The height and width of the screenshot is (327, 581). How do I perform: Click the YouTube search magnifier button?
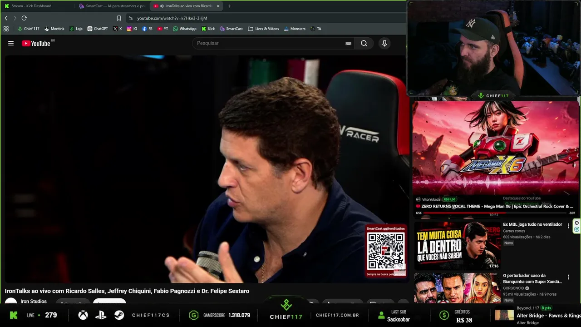point(364,43)
